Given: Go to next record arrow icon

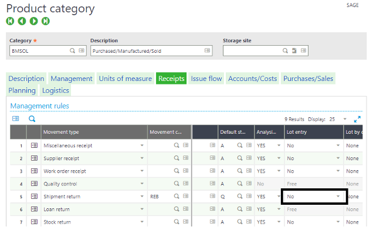Looking at the screenshot, I should pos(34,21).
